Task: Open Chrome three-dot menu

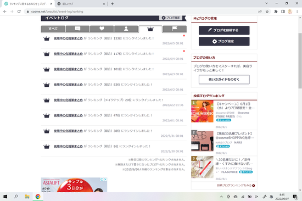Action: pos(297,12)
